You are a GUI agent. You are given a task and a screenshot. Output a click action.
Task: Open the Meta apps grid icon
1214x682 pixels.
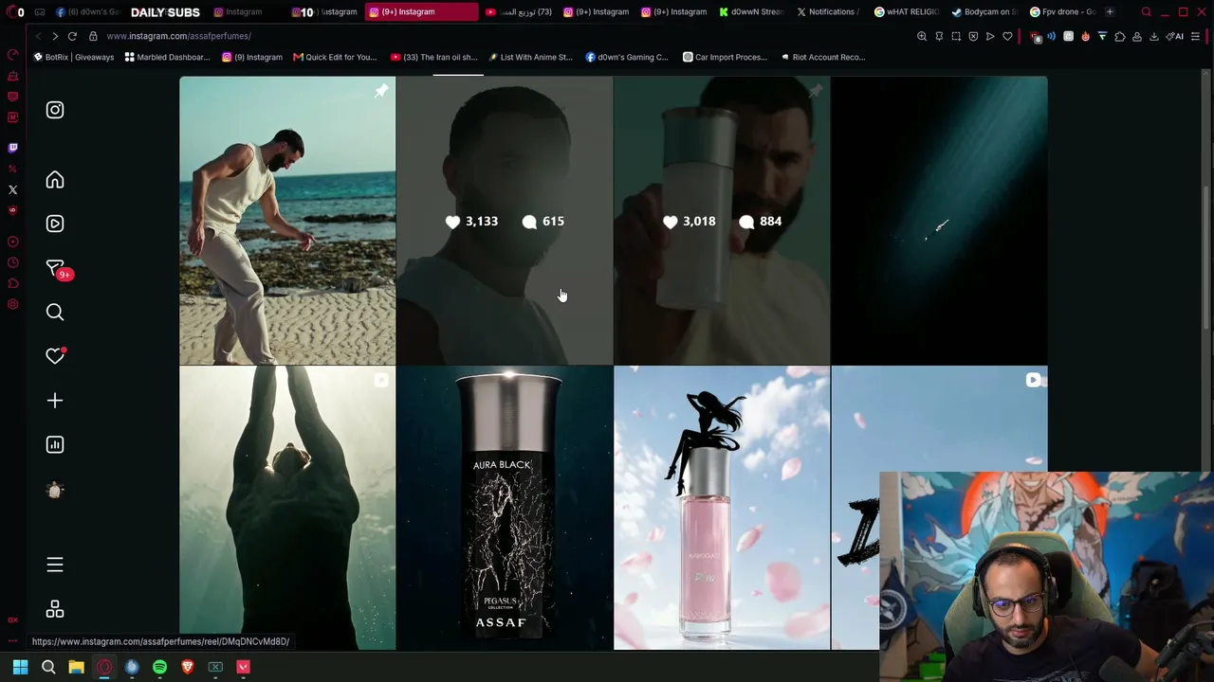tap(55, 609)
